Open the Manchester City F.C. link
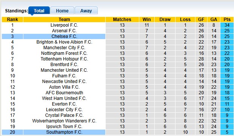 coord(64,48)
